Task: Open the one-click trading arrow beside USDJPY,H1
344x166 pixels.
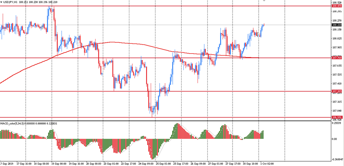Action: [x=1, y=2]
